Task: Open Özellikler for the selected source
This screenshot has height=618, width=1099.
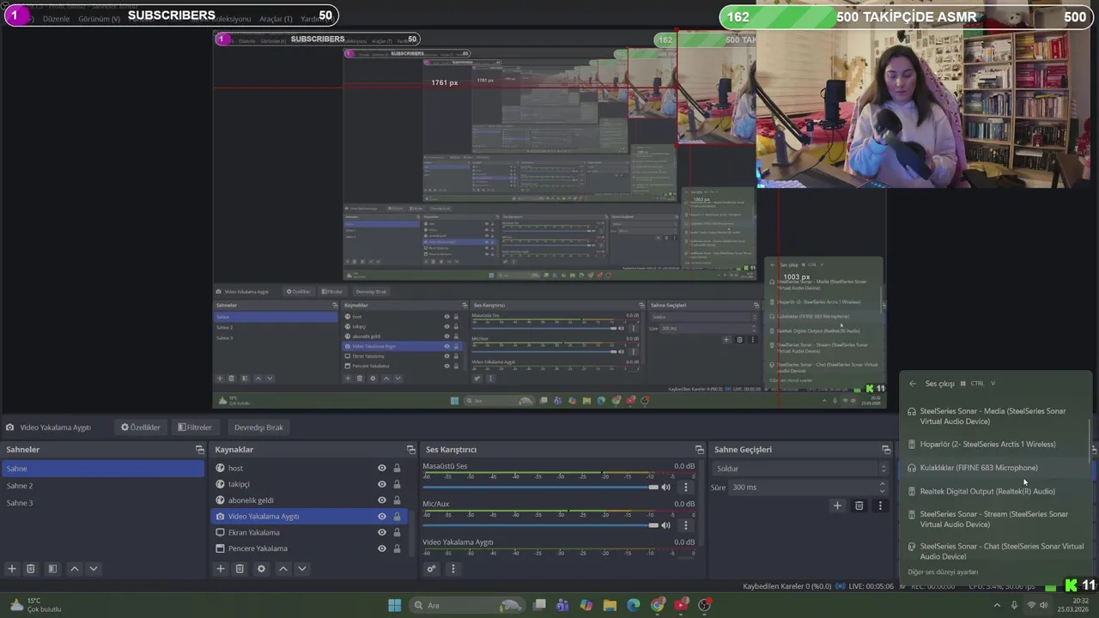Action: pos(141,427)
